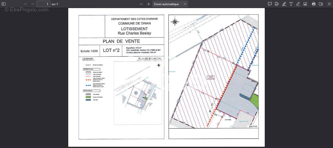Toggle the sidebar panel
333x148 pixels.
4,4
